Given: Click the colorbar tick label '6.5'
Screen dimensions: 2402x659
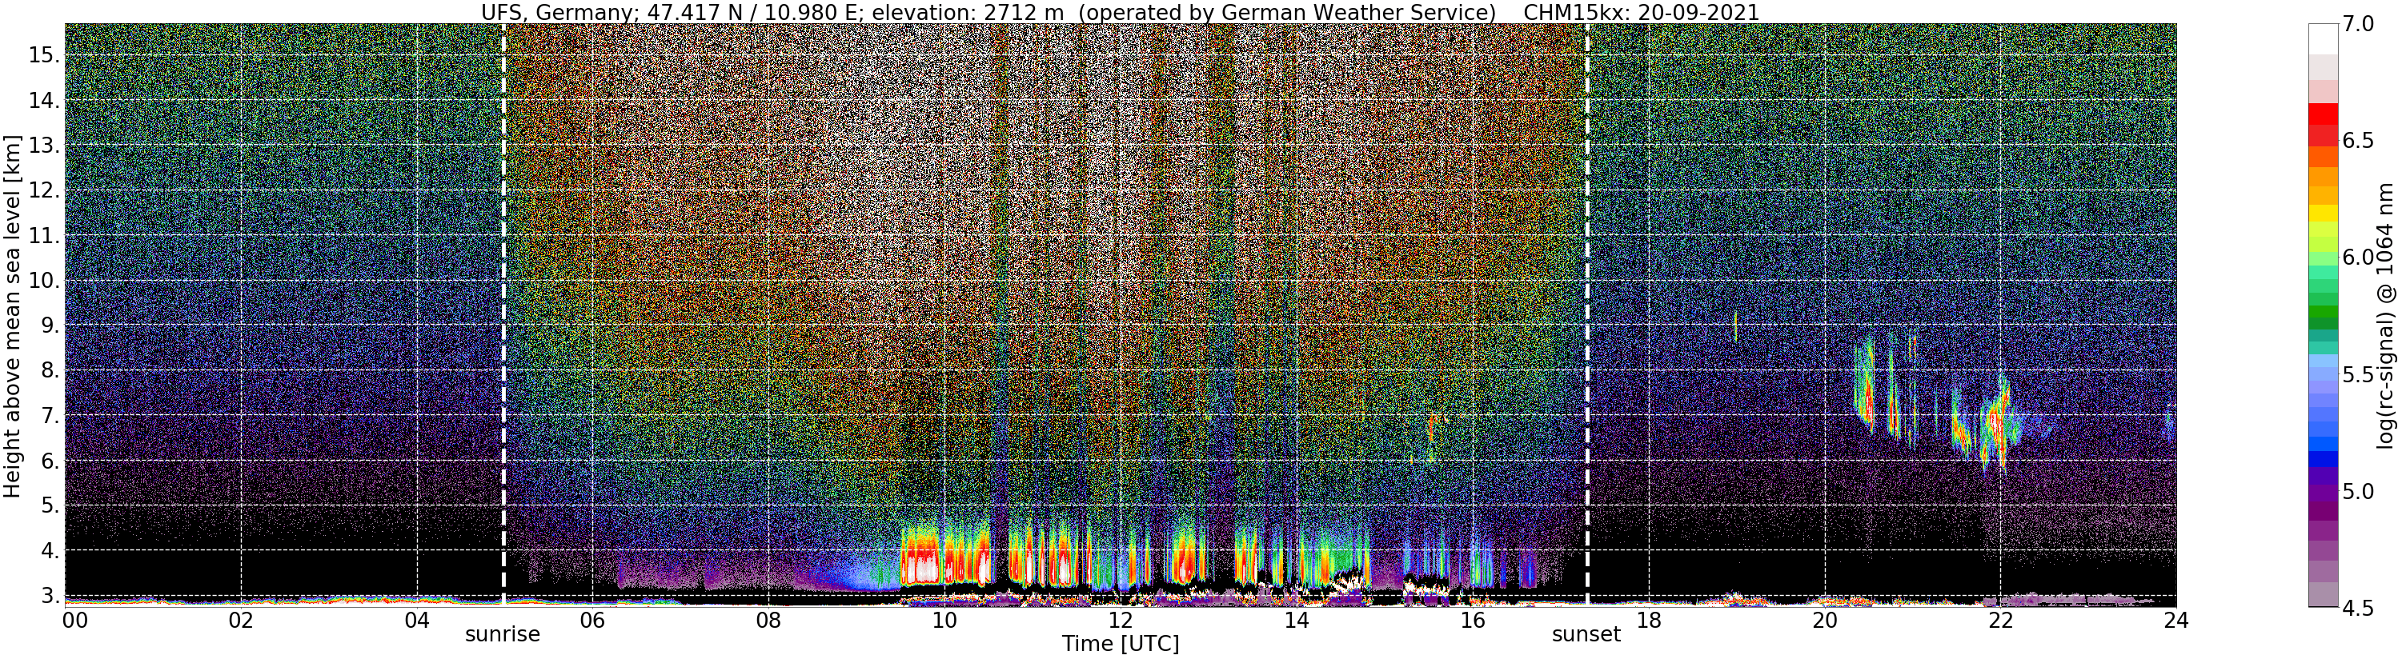Looking at the screenshot, I should (2358, 141).
